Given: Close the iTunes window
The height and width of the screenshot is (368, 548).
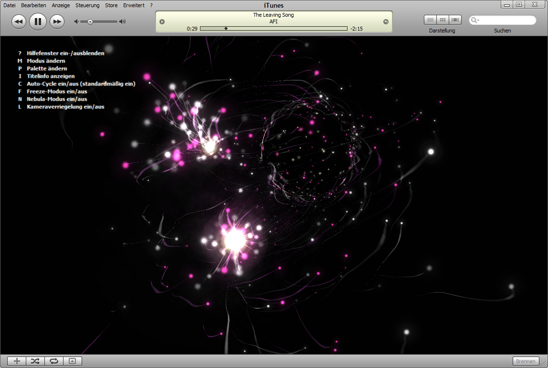Looking at the screenshot, I should [x=535, y=5].
